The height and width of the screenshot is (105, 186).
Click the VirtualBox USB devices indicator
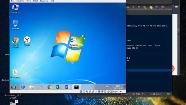(93, 91)
